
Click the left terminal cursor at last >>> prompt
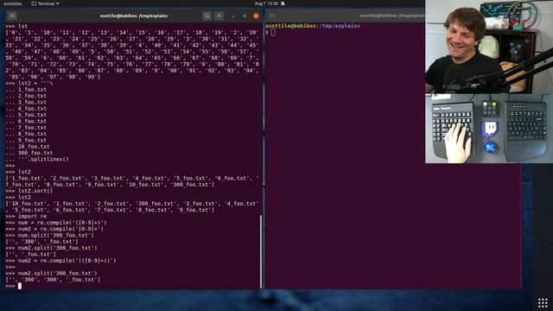[x=20, y=286]
